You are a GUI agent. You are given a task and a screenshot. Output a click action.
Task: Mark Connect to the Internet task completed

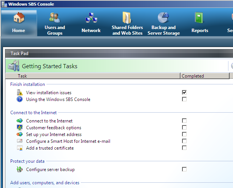[x=184, y=121]
